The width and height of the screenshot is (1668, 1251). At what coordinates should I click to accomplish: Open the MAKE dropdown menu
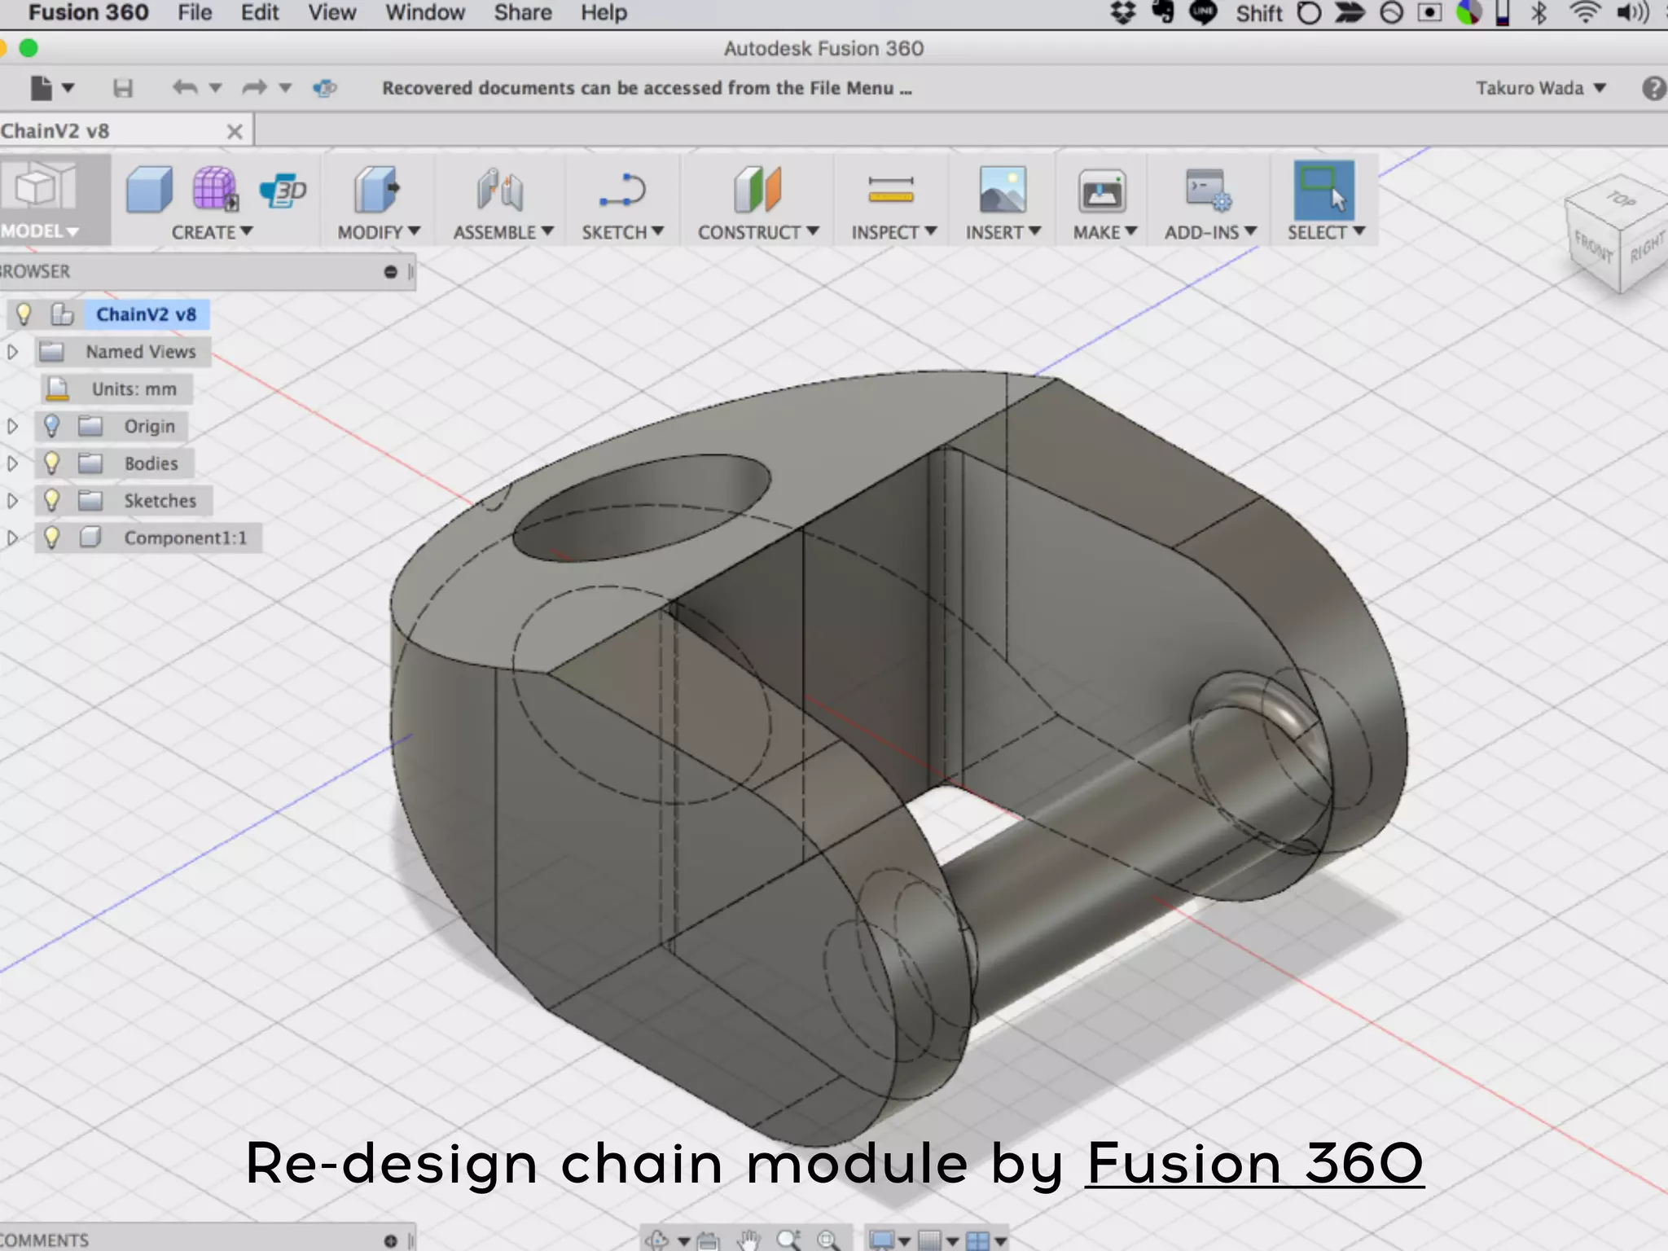[x=1104, y=232]
